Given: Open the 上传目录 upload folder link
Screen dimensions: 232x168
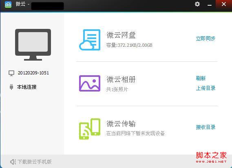Looking at the screenshot, I should click(x=205, y=88).
